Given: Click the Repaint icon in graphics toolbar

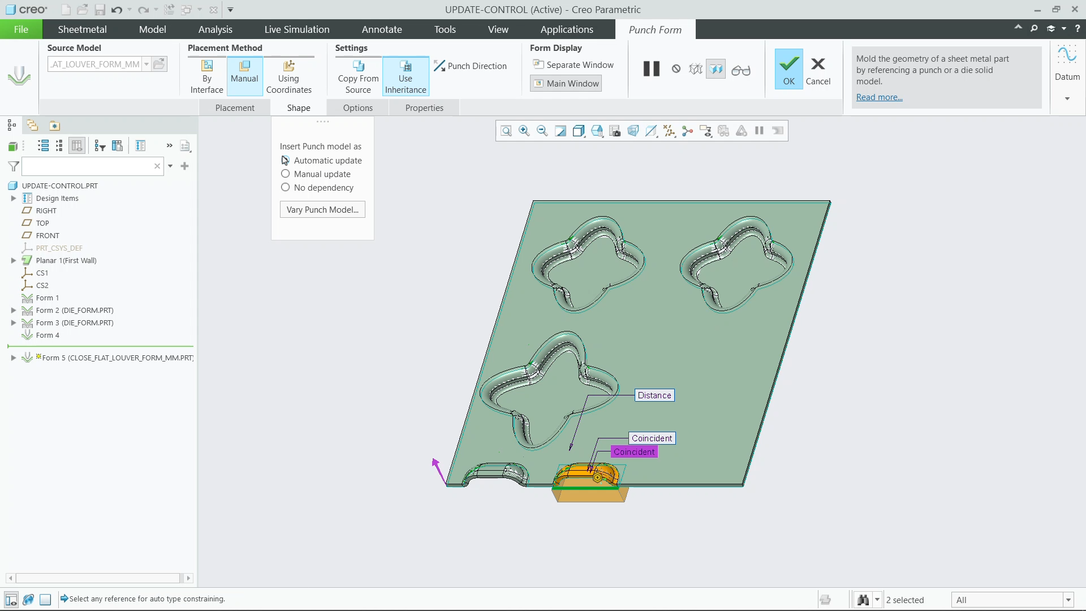Looking at the screenshot, I should point(561,131).
